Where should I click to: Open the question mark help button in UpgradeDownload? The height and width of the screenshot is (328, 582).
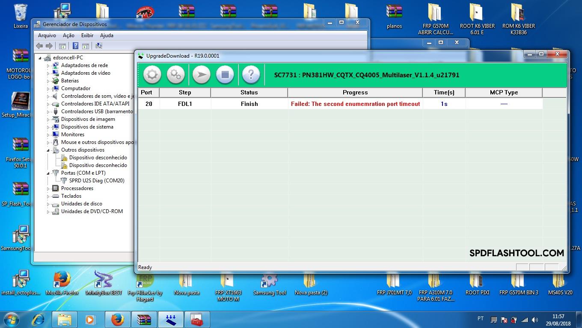[251, 75]
